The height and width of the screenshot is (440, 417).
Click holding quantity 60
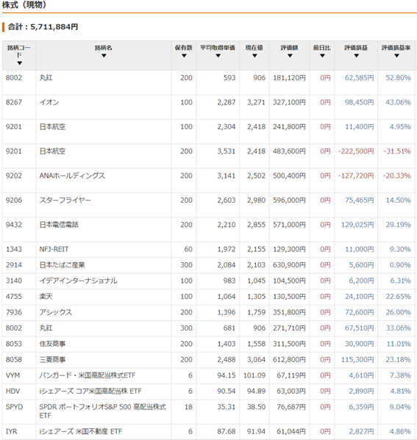[188, 249]
